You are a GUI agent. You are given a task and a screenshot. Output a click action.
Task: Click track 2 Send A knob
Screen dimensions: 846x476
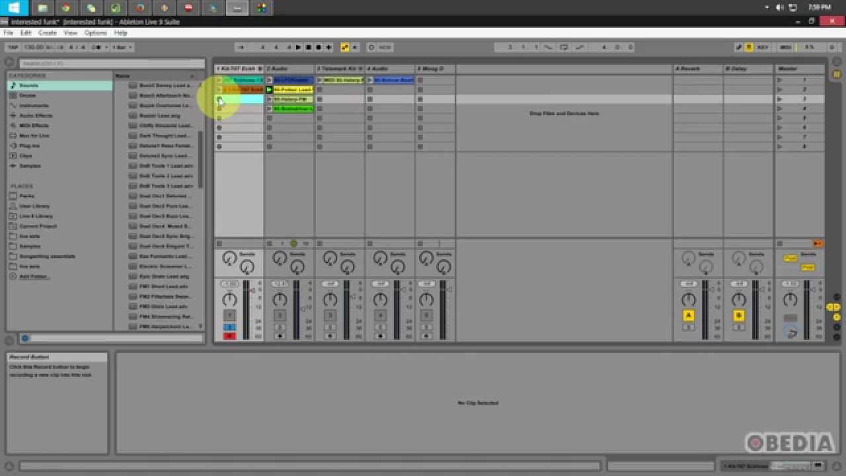(280, 258)
